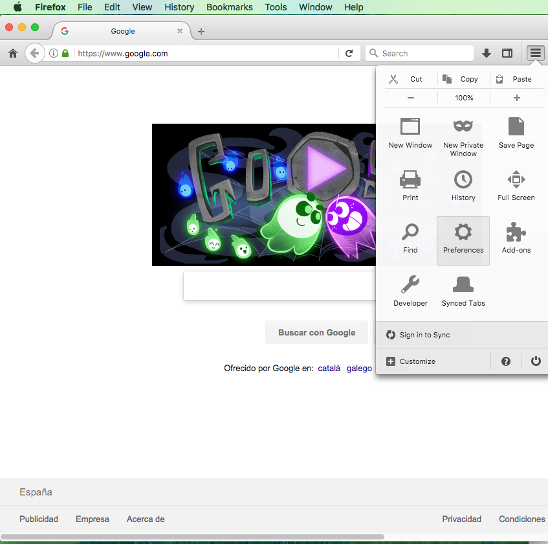Open a new tab with plus button
Viewport: 548px width, 544px height.
coord(201,32)
